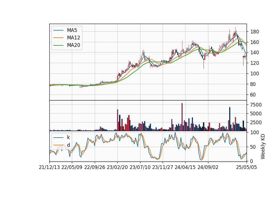Click the 120 price axis label
The width and height of the screenshot is (274, 197).
[255, 63]
